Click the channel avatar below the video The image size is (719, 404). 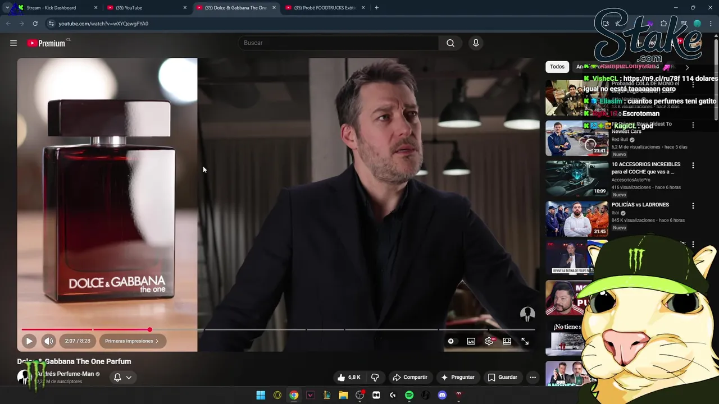tap(24, 377)
